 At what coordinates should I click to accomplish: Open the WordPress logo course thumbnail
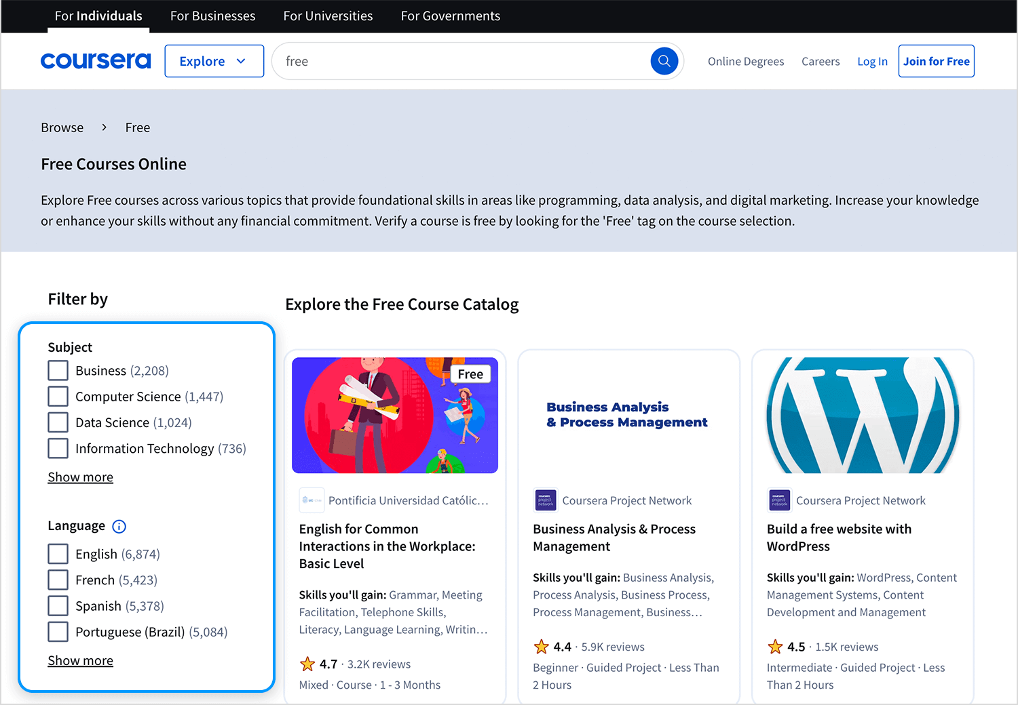(863, 416)
